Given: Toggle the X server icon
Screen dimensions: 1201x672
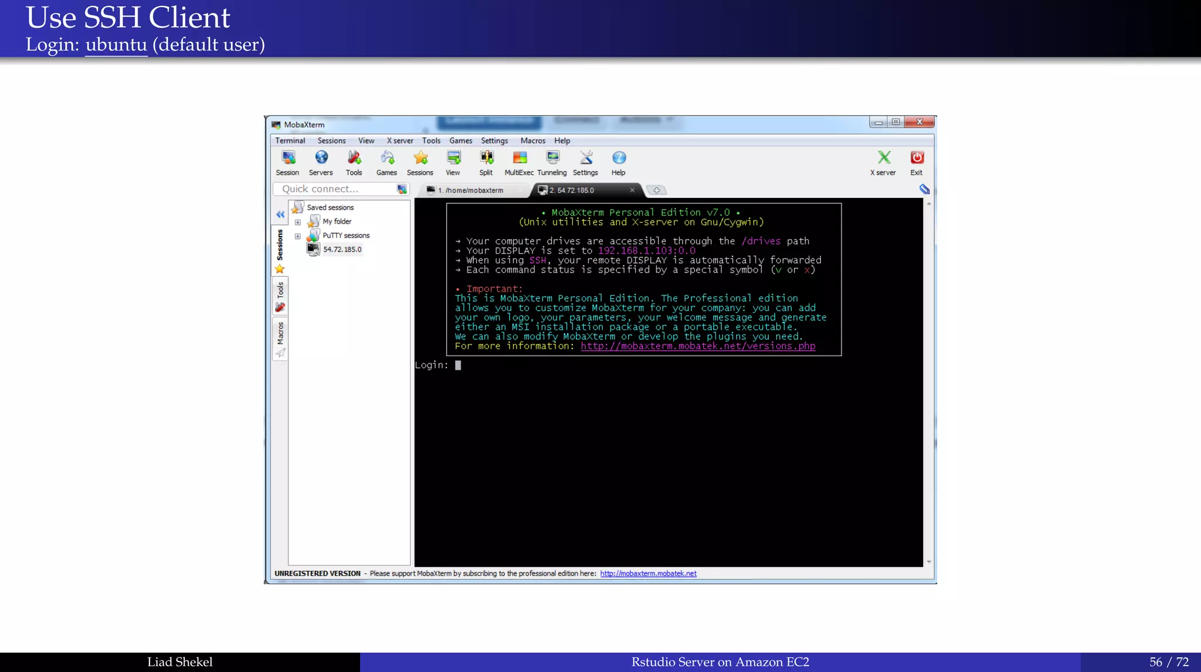Looking at the screenshot, I should pyautogui.click(x=883, y=163).
